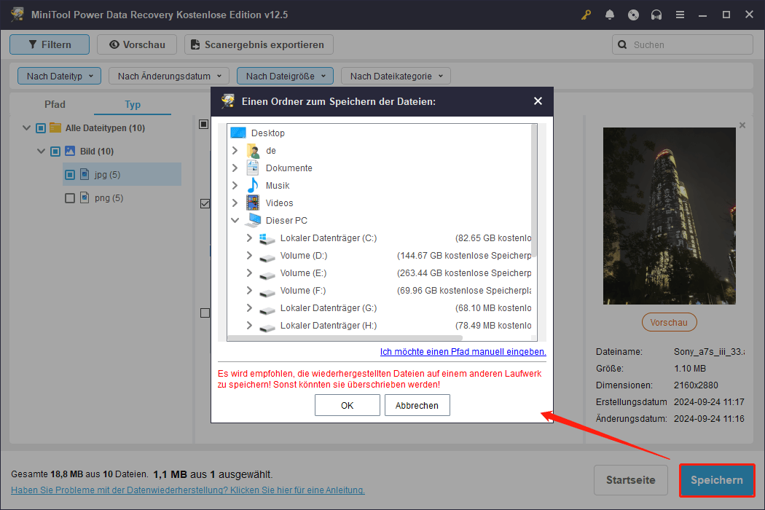Screen dimensions: 765x510
Task: Expand the Lokaler Datenträger (C:) chevron
Action: pos(249,238)
